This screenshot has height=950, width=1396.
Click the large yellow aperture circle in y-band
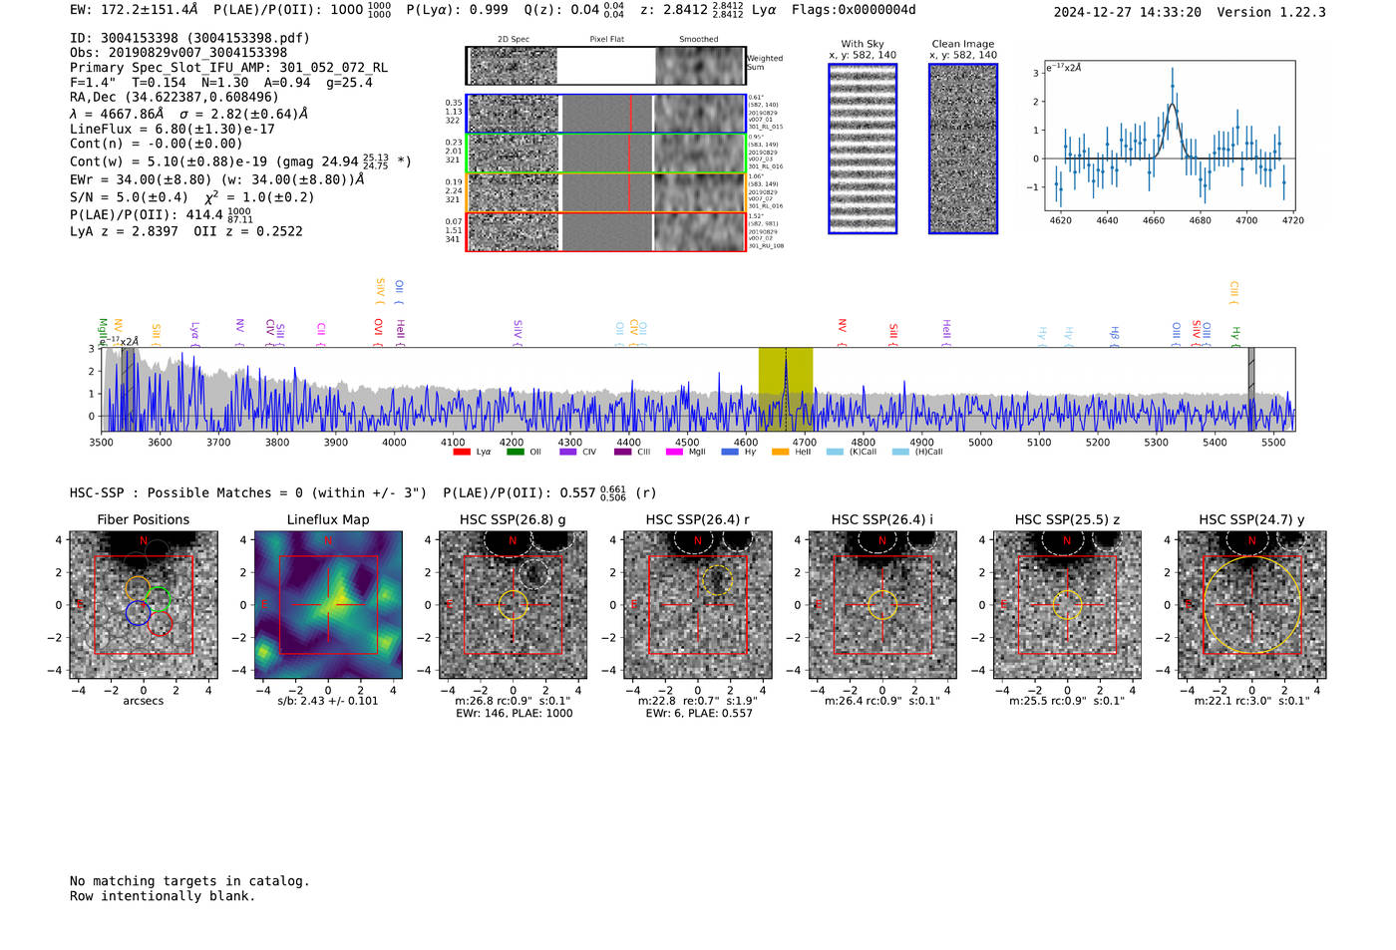point(1251,605)
